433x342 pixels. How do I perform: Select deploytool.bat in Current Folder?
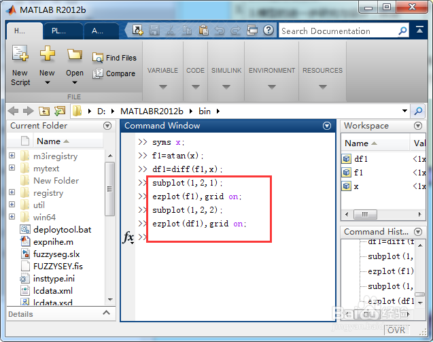tap(62, 230)
